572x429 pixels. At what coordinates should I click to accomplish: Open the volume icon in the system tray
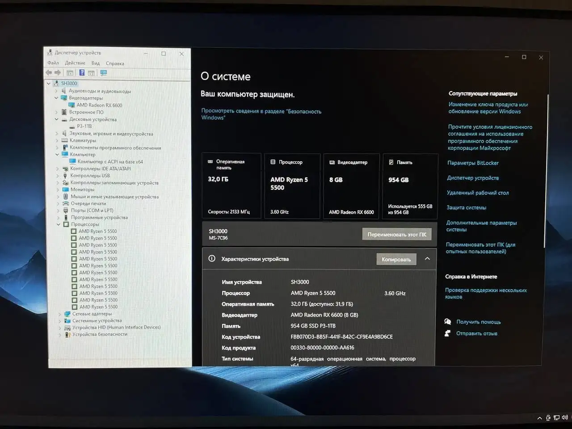click(565, 418)
